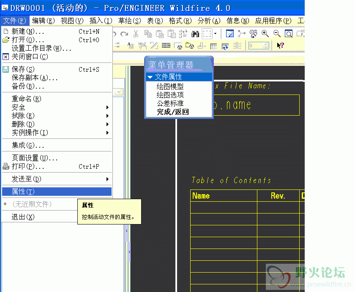355x292 pixels.
Task: Click the Zoom Out magnifier
Action: point(277,34)
